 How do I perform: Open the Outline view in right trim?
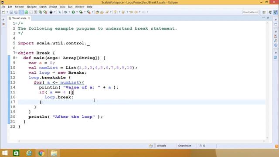276,58
